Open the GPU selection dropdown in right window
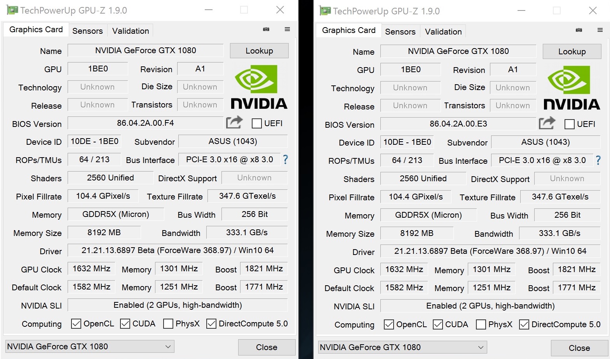This screenshot has height=359, width=610. coord(403,347)
